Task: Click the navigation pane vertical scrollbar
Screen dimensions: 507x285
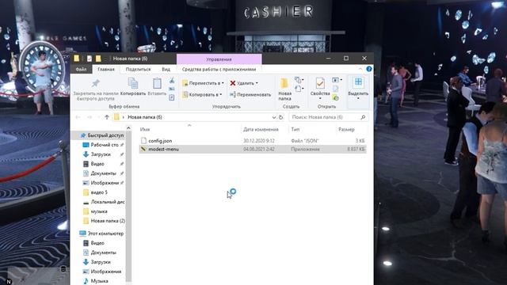Action: coord(128,205)
